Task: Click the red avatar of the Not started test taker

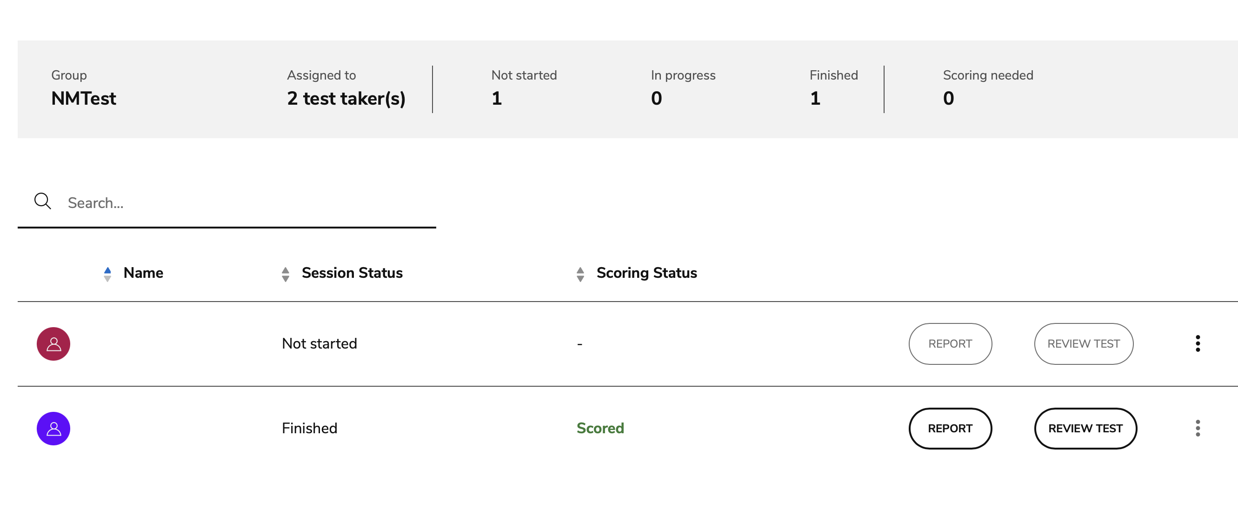Action: [53, 343]
